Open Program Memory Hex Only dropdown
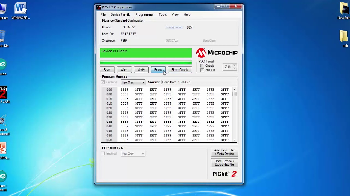Viewport: 350px width, 196px height. click(133, 82)
